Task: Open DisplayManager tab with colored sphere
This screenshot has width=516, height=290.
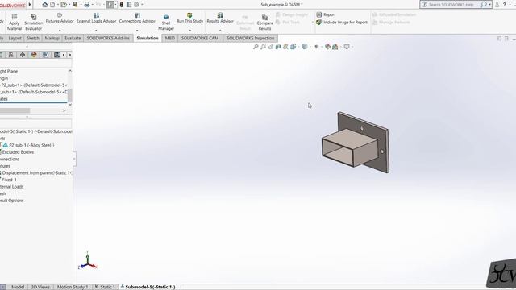Action: 34,55
